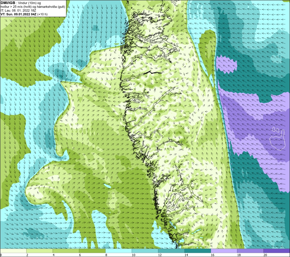Click the legend scale label '4'
Screen dimensions: 290x257
(x=54, y=255)
